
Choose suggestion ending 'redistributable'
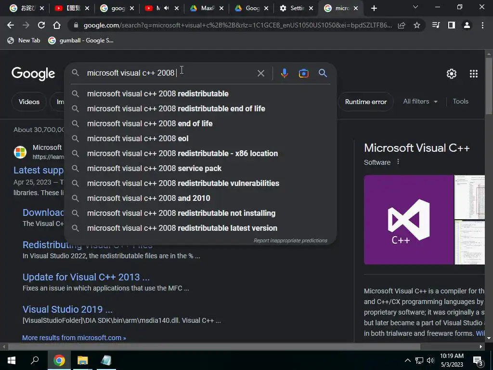[201, 94]
